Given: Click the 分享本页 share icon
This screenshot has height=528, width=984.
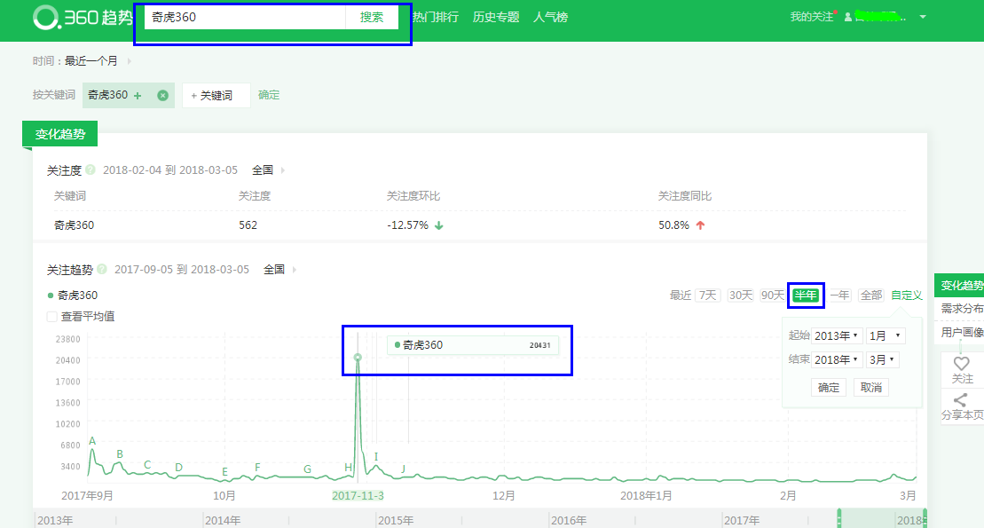Looking at the screenshot, I should tap(961, 401).
